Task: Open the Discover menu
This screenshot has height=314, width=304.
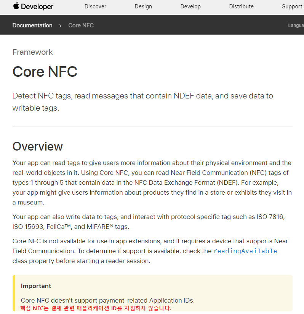Action: 95,6
